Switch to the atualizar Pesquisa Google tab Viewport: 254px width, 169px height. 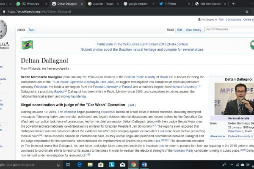[104, 4]
